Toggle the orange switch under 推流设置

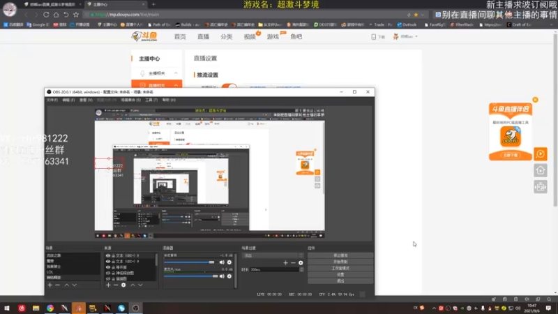tap(229, 87)
